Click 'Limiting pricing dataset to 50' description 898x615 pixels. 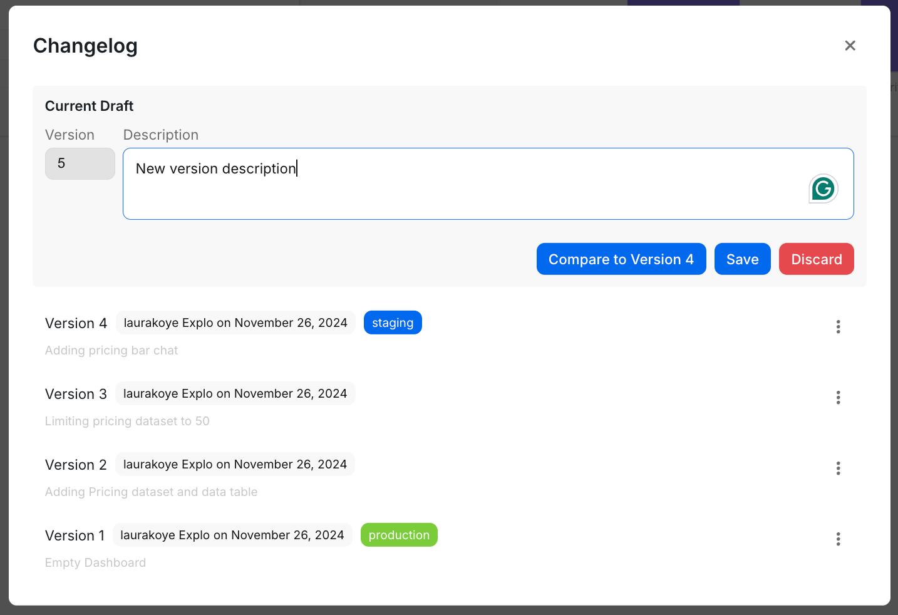(127, 421)
